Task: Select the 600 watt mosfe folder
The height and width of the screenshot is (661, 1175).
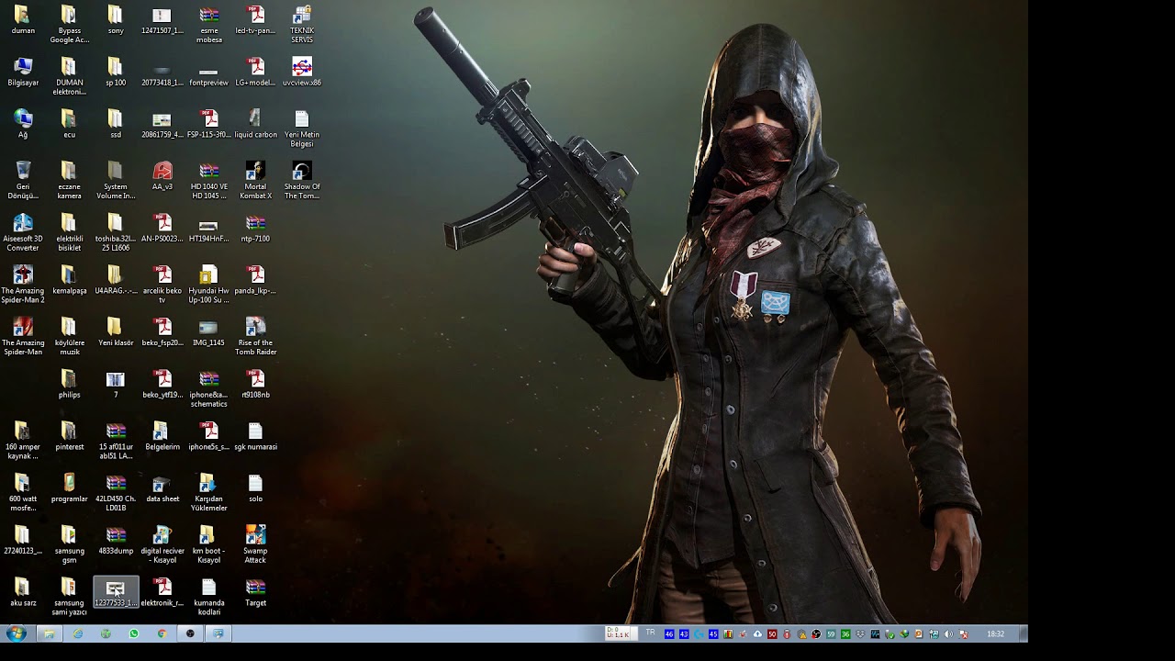Action: click(23, 493)
